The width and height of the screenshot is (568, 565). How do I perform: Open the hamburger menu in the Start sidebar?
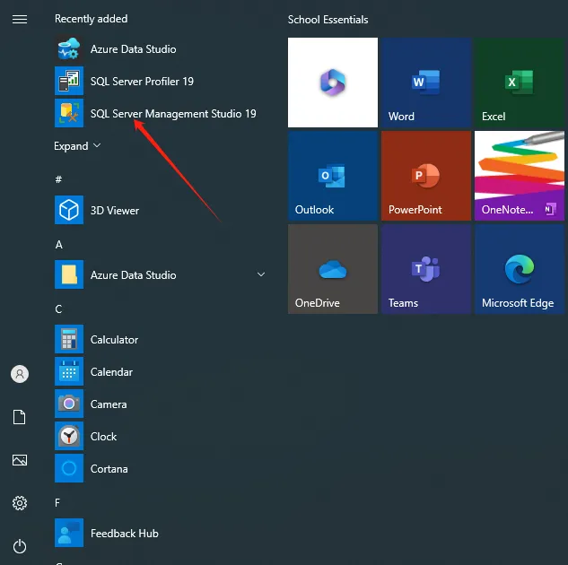[x=20, y=19]
